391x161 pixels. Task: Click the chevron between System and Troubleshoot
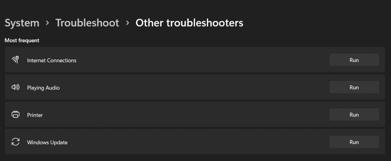47,23
